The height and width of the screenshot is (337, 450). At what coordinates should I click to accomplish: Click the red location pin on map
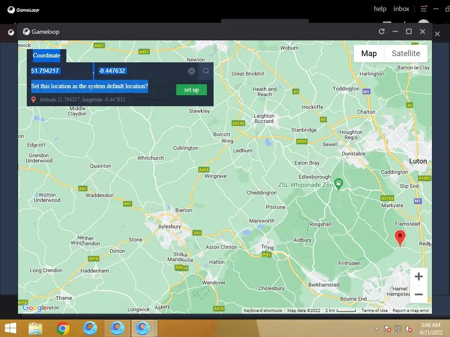pyautogui.click(x=400, y=238)
